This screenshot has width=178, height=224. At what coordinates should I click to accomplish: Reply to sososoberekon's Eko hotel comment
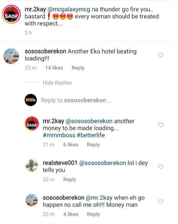(78, 68)
